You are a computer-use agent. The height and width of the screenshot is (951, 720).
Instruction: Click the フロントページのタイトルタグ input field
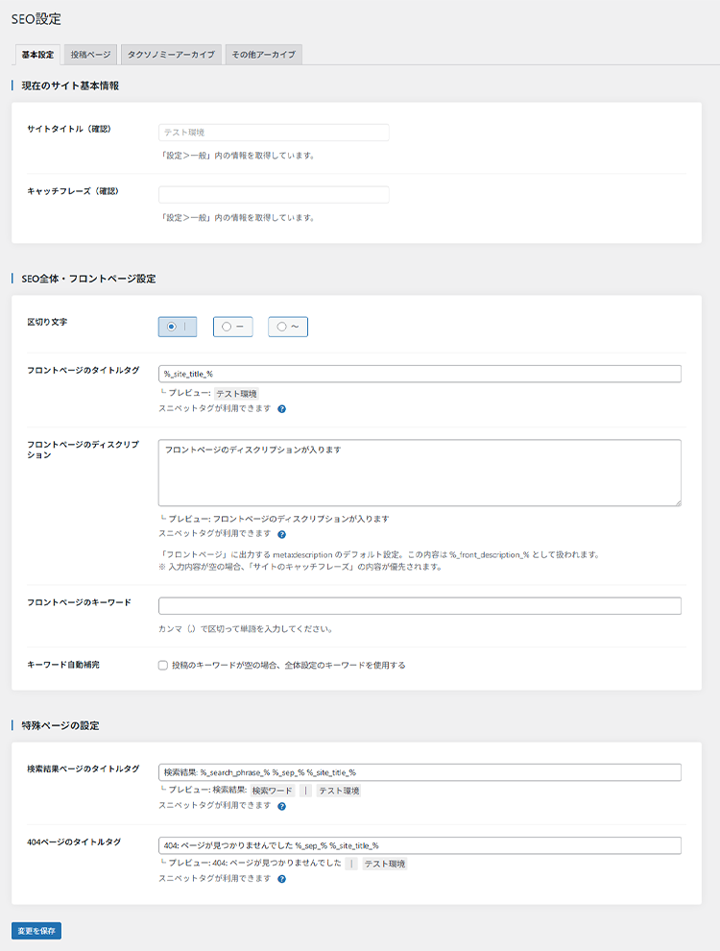click(420, 374)
